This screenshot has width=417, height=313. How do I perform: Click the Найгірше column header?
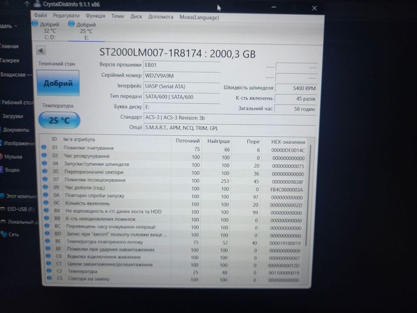[x=218, y=141]
